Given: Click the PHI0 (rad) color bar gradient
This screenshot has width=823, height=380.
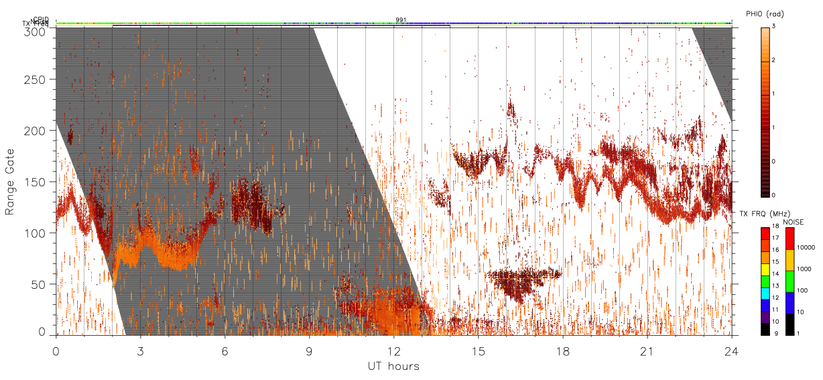Looking at the screenshot, I should pyautogui.click(x=765, y=111).
